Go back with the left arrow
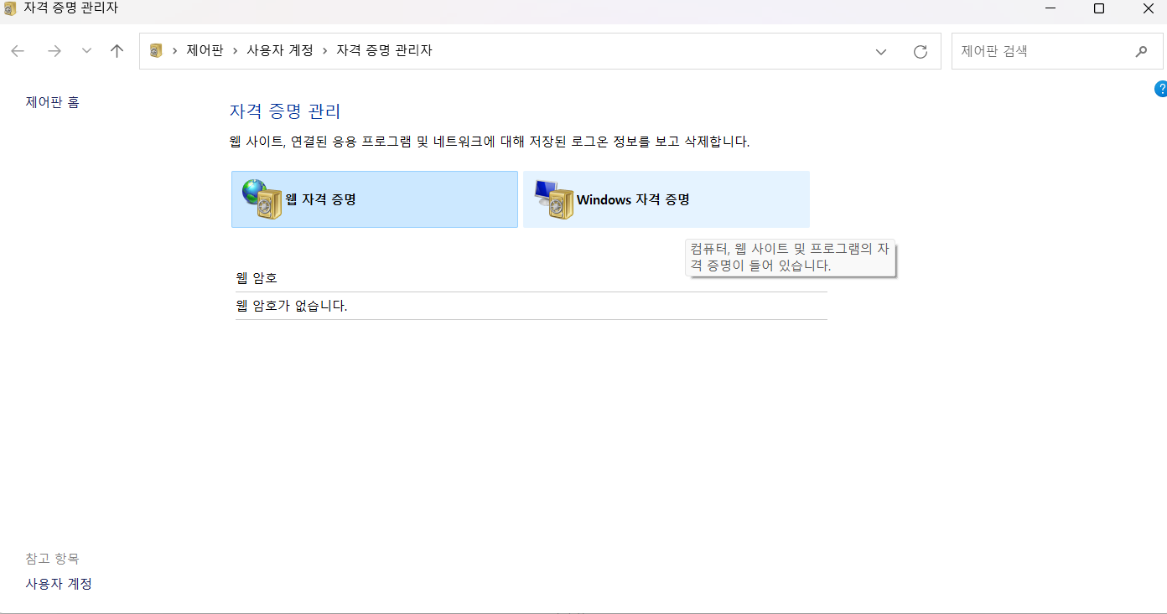Viewport: 1167px width, 614px height. pyautogui.click(x=18, y=51)
